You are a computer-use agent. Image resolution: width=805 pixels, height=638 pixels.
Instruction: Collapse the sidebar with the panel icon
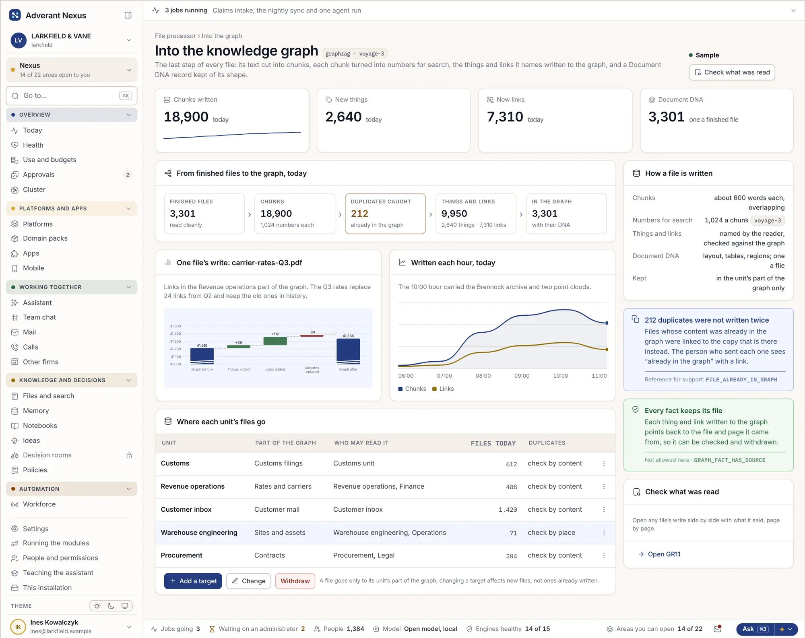(x=128, y=15)
